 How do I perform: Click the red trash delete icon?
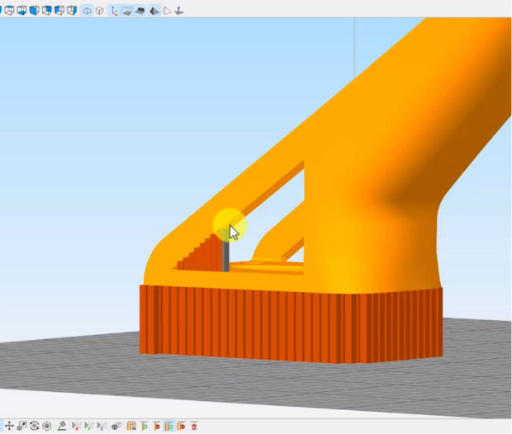[194, 426]
